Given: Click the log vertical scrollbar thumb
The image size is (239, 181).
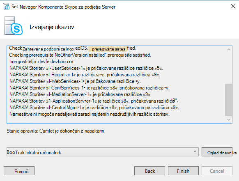Looking at the screenshot, I should click(228, 100).
